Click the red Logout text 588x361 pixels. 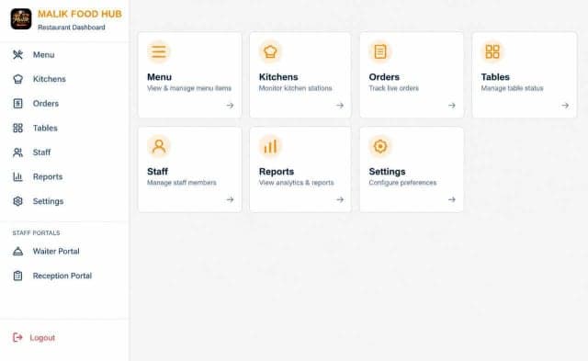click(42, 338)
